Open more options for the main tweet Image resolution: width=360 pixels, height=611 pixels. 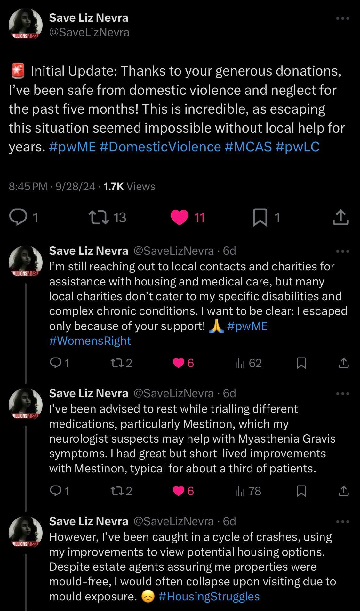(x=343, y=19)
